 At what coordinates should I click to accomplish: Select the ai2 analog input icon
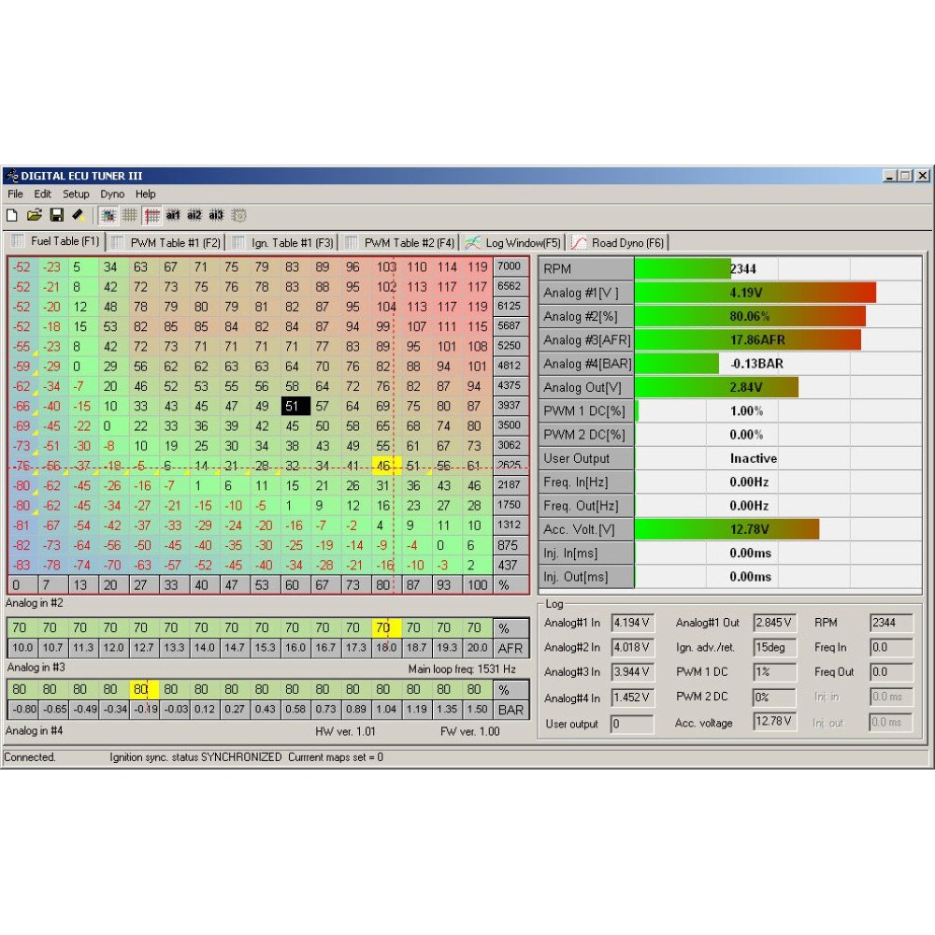pyautogui.click(x=194, y=215)
